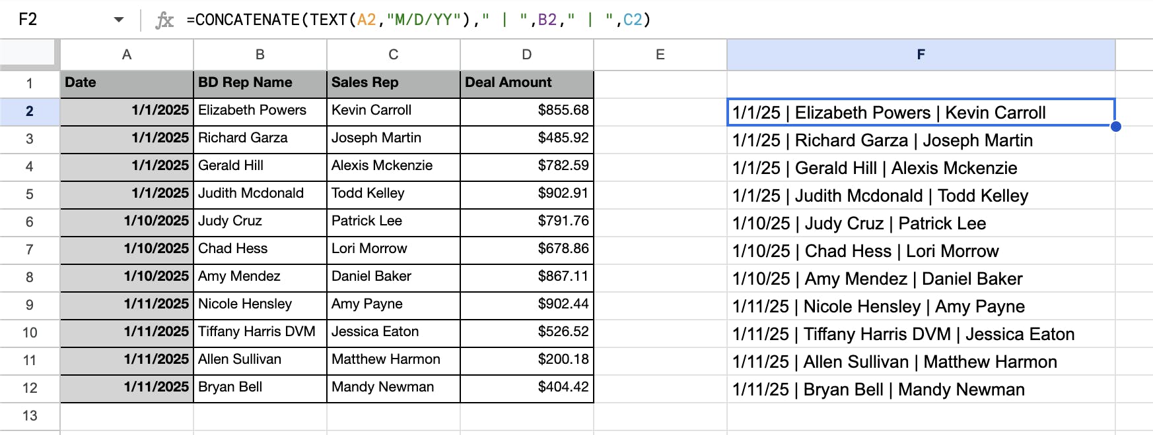Click the "BD Rep Name" header cell
Image resolution: width=1153 pixels, height=435 pixels.
click(260, 83)
